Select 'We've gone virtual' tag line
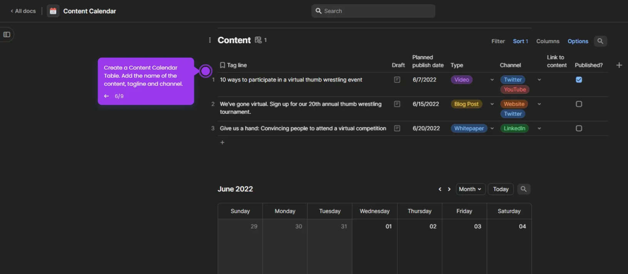Image resolution: width=628 pixels, height=274 pixels. [301, 108]
